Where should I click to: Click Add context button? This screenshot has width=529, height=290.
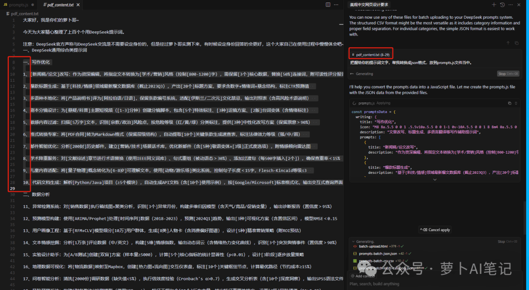(363, 276)
